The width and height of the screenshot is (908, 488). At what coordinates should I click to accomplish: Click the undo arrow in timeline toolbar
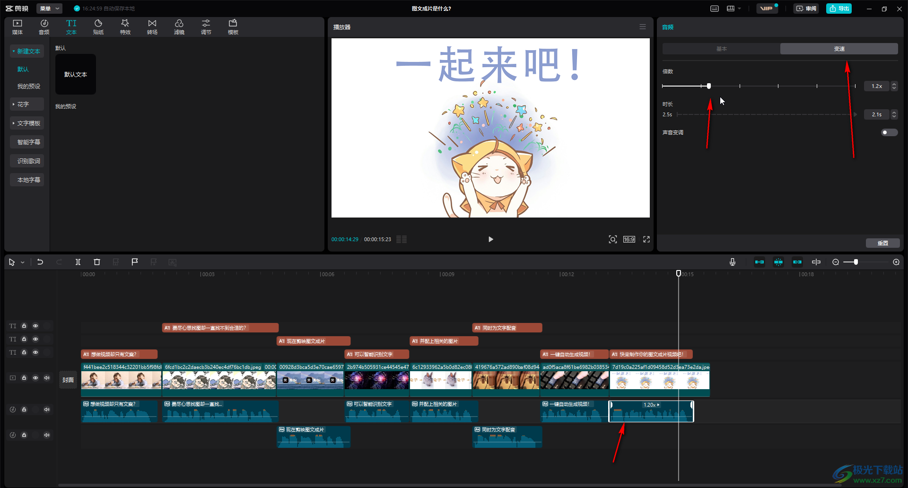pyautogui.click(x=40, y=262)
